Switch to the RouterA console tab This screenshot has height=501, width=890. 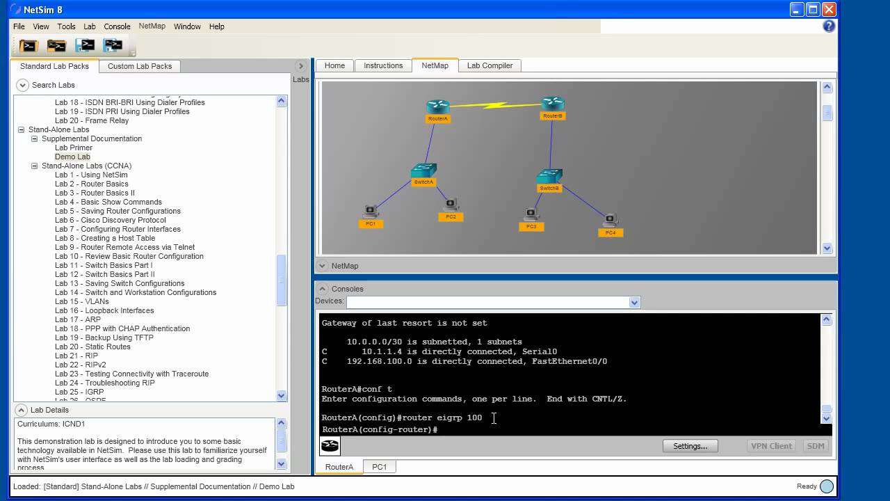(339, 467)
